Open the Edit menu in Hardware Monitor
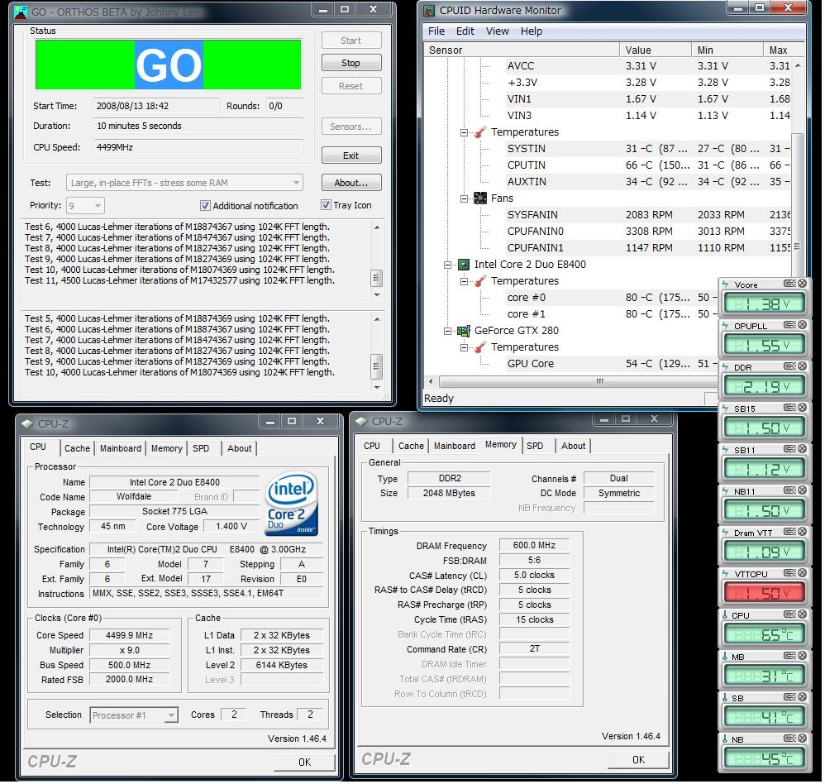The image size is (825, 784). click(465, 31)
